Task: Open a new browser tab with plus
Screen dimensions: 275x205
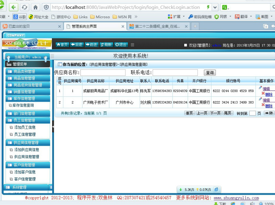Action: tap(195, 26)
